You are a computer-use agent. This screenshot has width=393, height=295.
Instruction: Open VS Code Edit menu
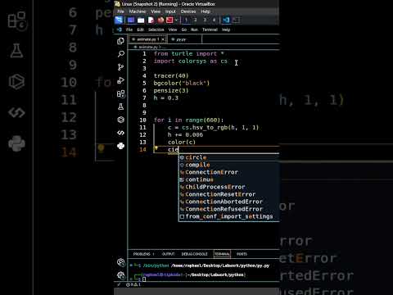(x=141, y=29)
